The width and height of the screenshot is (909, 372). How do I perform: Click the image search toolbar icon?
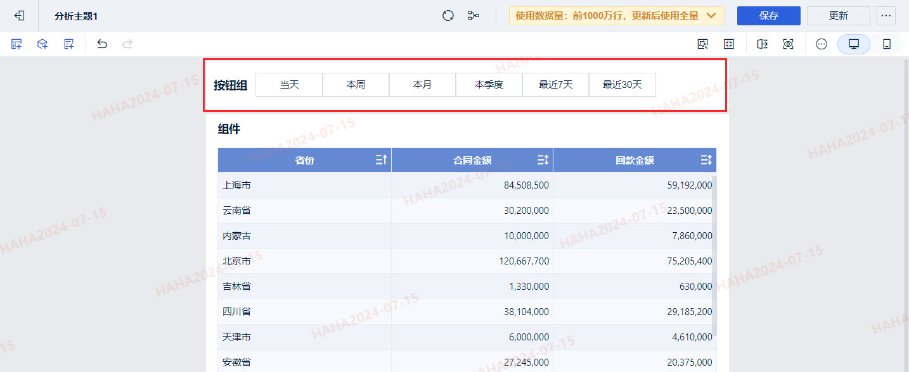[702, 44]
